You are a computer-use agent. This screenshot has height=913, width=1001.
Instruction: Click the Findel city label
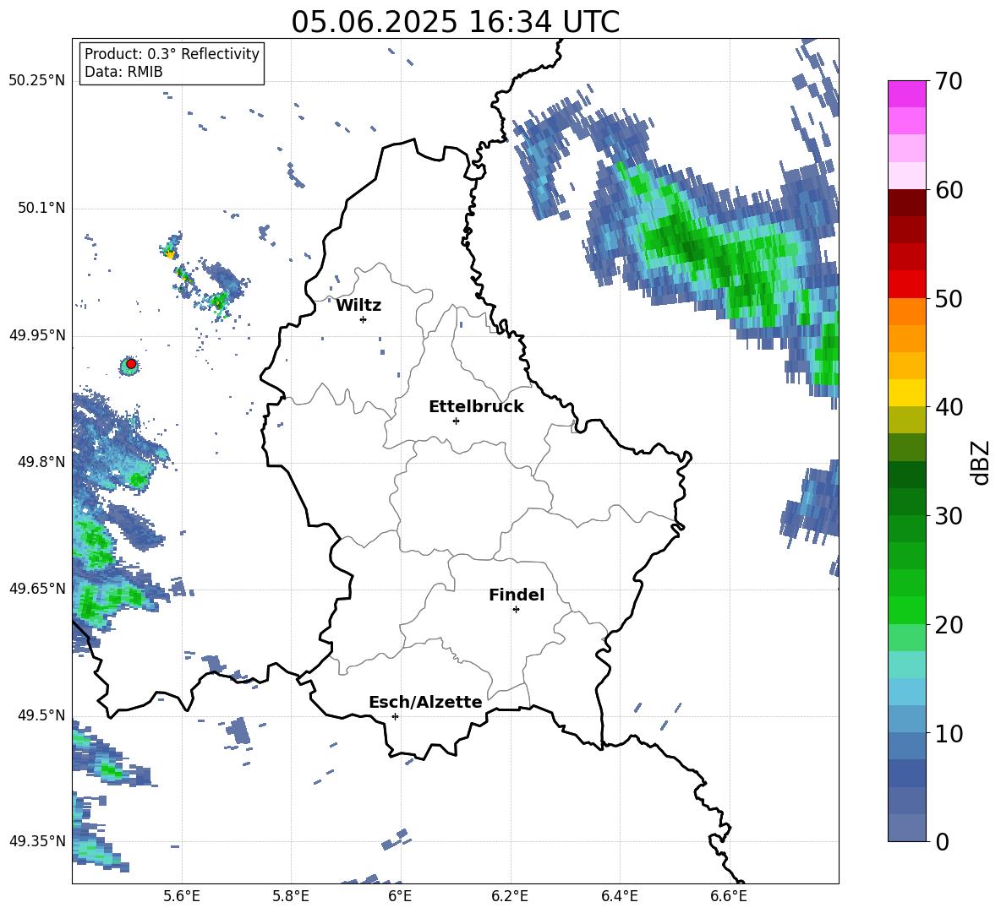tap(517, 595)
